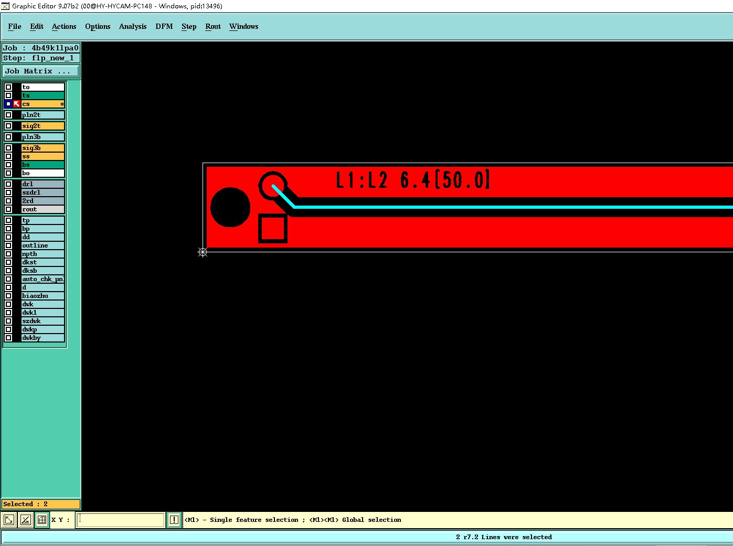The height and width of the screenshot is (546, 733).
Task: Click the origin datum marker in canvas
Action: point(203,252)
